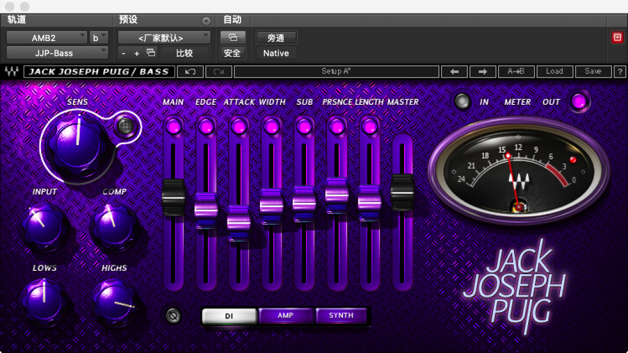Click the EDGE fader handle

pos(206,210)
